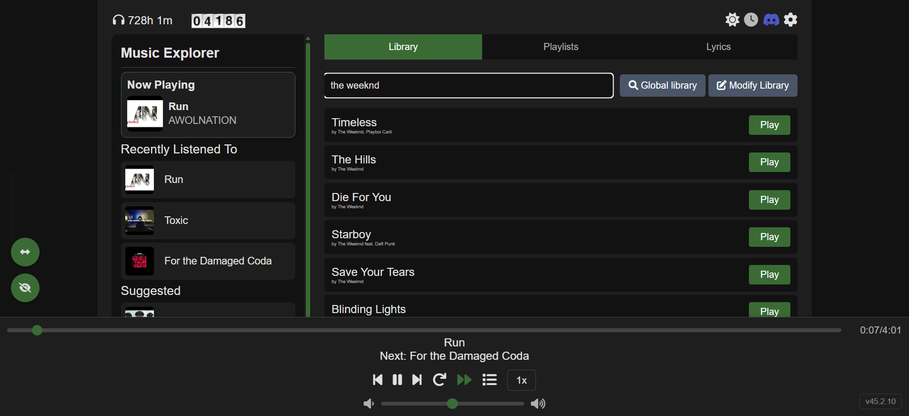Hide the Music Explorer with the eye-slash button
The height and width of the screenshot is (416, 909).
(x=25, y=287)
